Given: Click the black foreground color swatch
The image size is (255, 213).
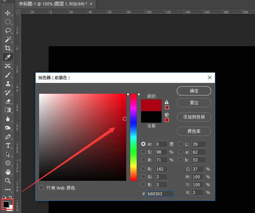Looking at the screenshot, I should 6,204.
